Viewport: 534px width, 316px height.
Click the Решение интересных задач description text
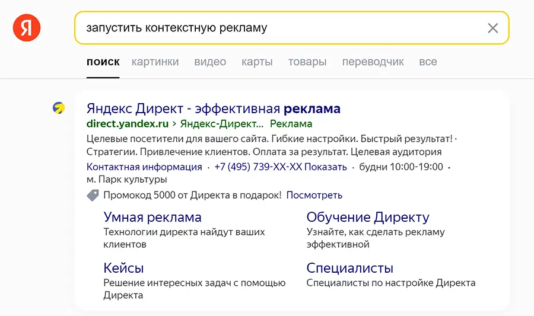(195, 289)
